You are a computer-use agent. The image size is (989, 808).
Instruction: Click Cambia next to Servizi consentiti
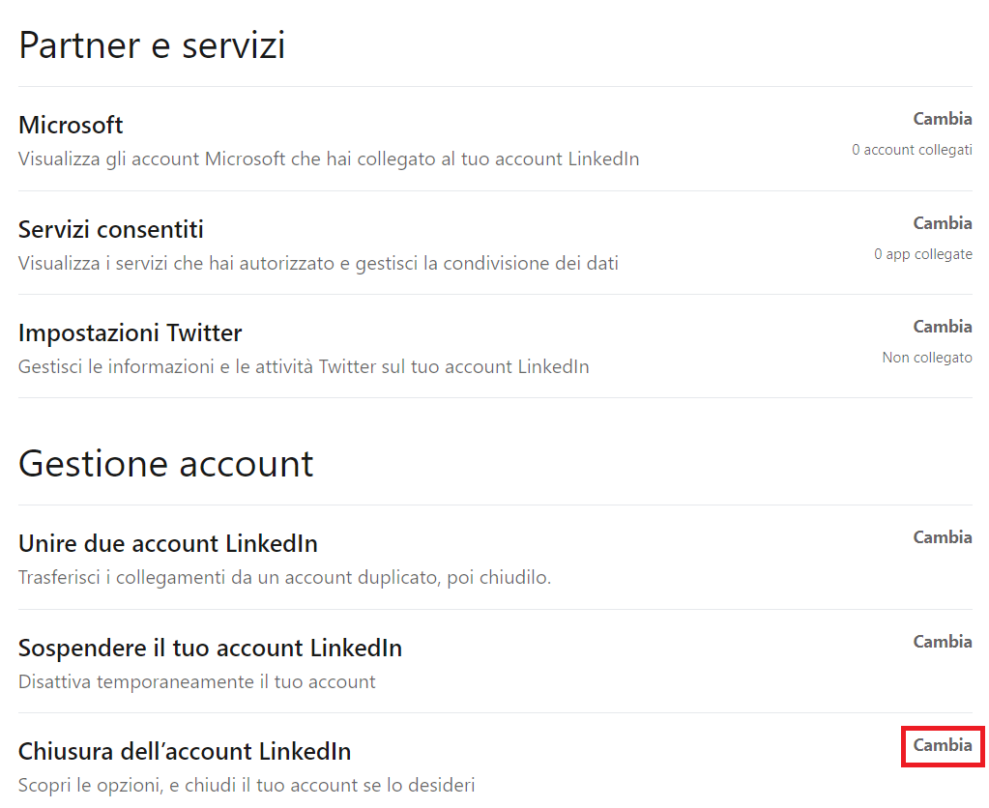tap(942, 223)
